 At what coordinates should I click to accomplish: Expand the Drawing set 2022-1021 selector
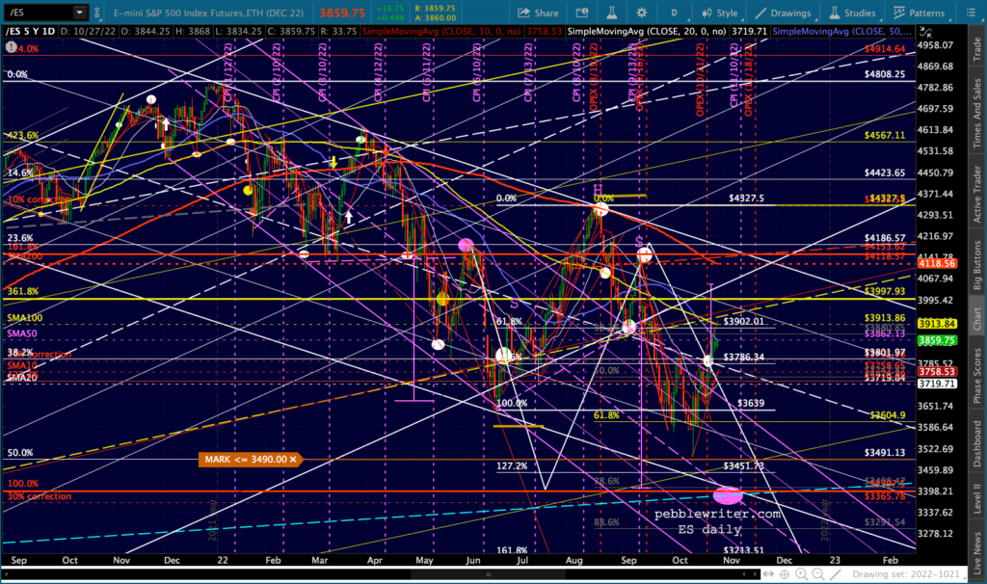pos(905,574)
